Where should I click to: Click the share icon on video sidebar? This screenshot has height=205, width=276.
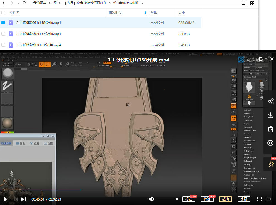pos(270,102)
